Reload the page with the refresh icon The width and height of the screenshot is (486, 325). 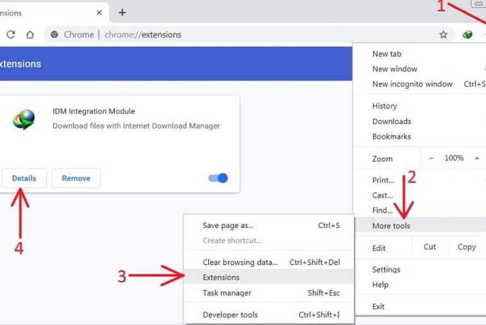(x=11, y=34)
